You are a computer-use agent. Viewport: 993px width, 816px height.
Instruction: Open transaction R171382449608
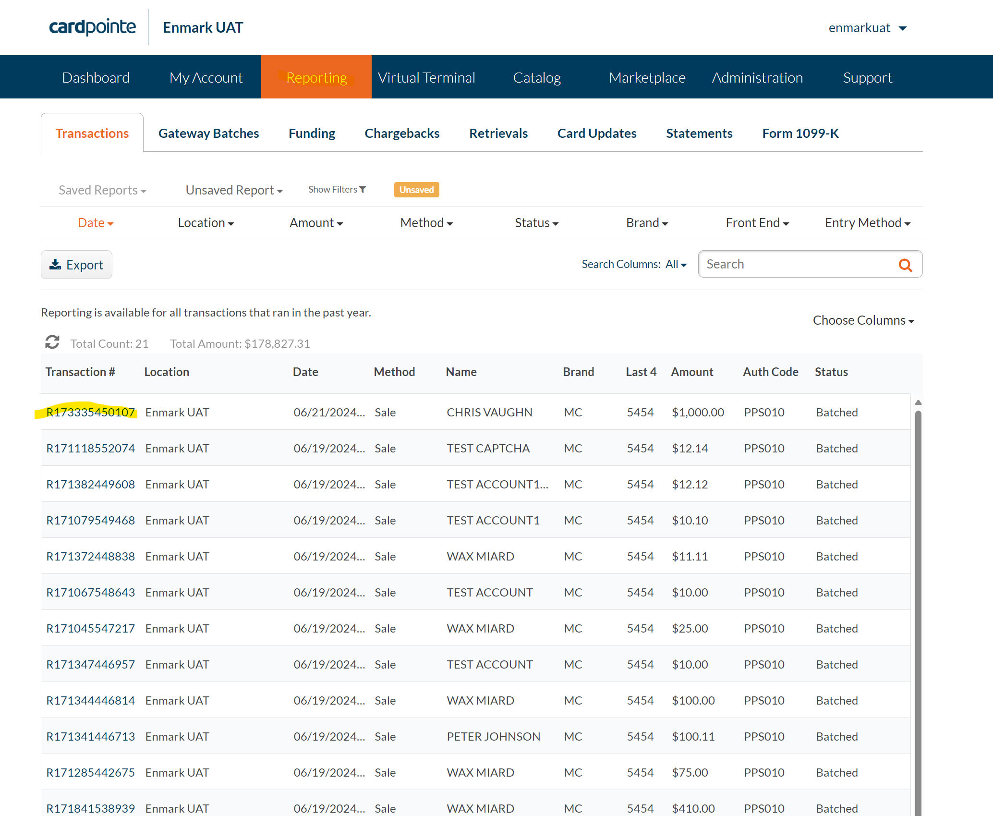coord(91,484)
